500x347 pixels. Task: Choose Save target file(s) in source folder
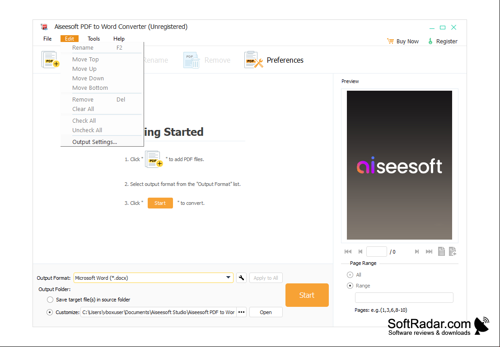[x=50, y=300]
